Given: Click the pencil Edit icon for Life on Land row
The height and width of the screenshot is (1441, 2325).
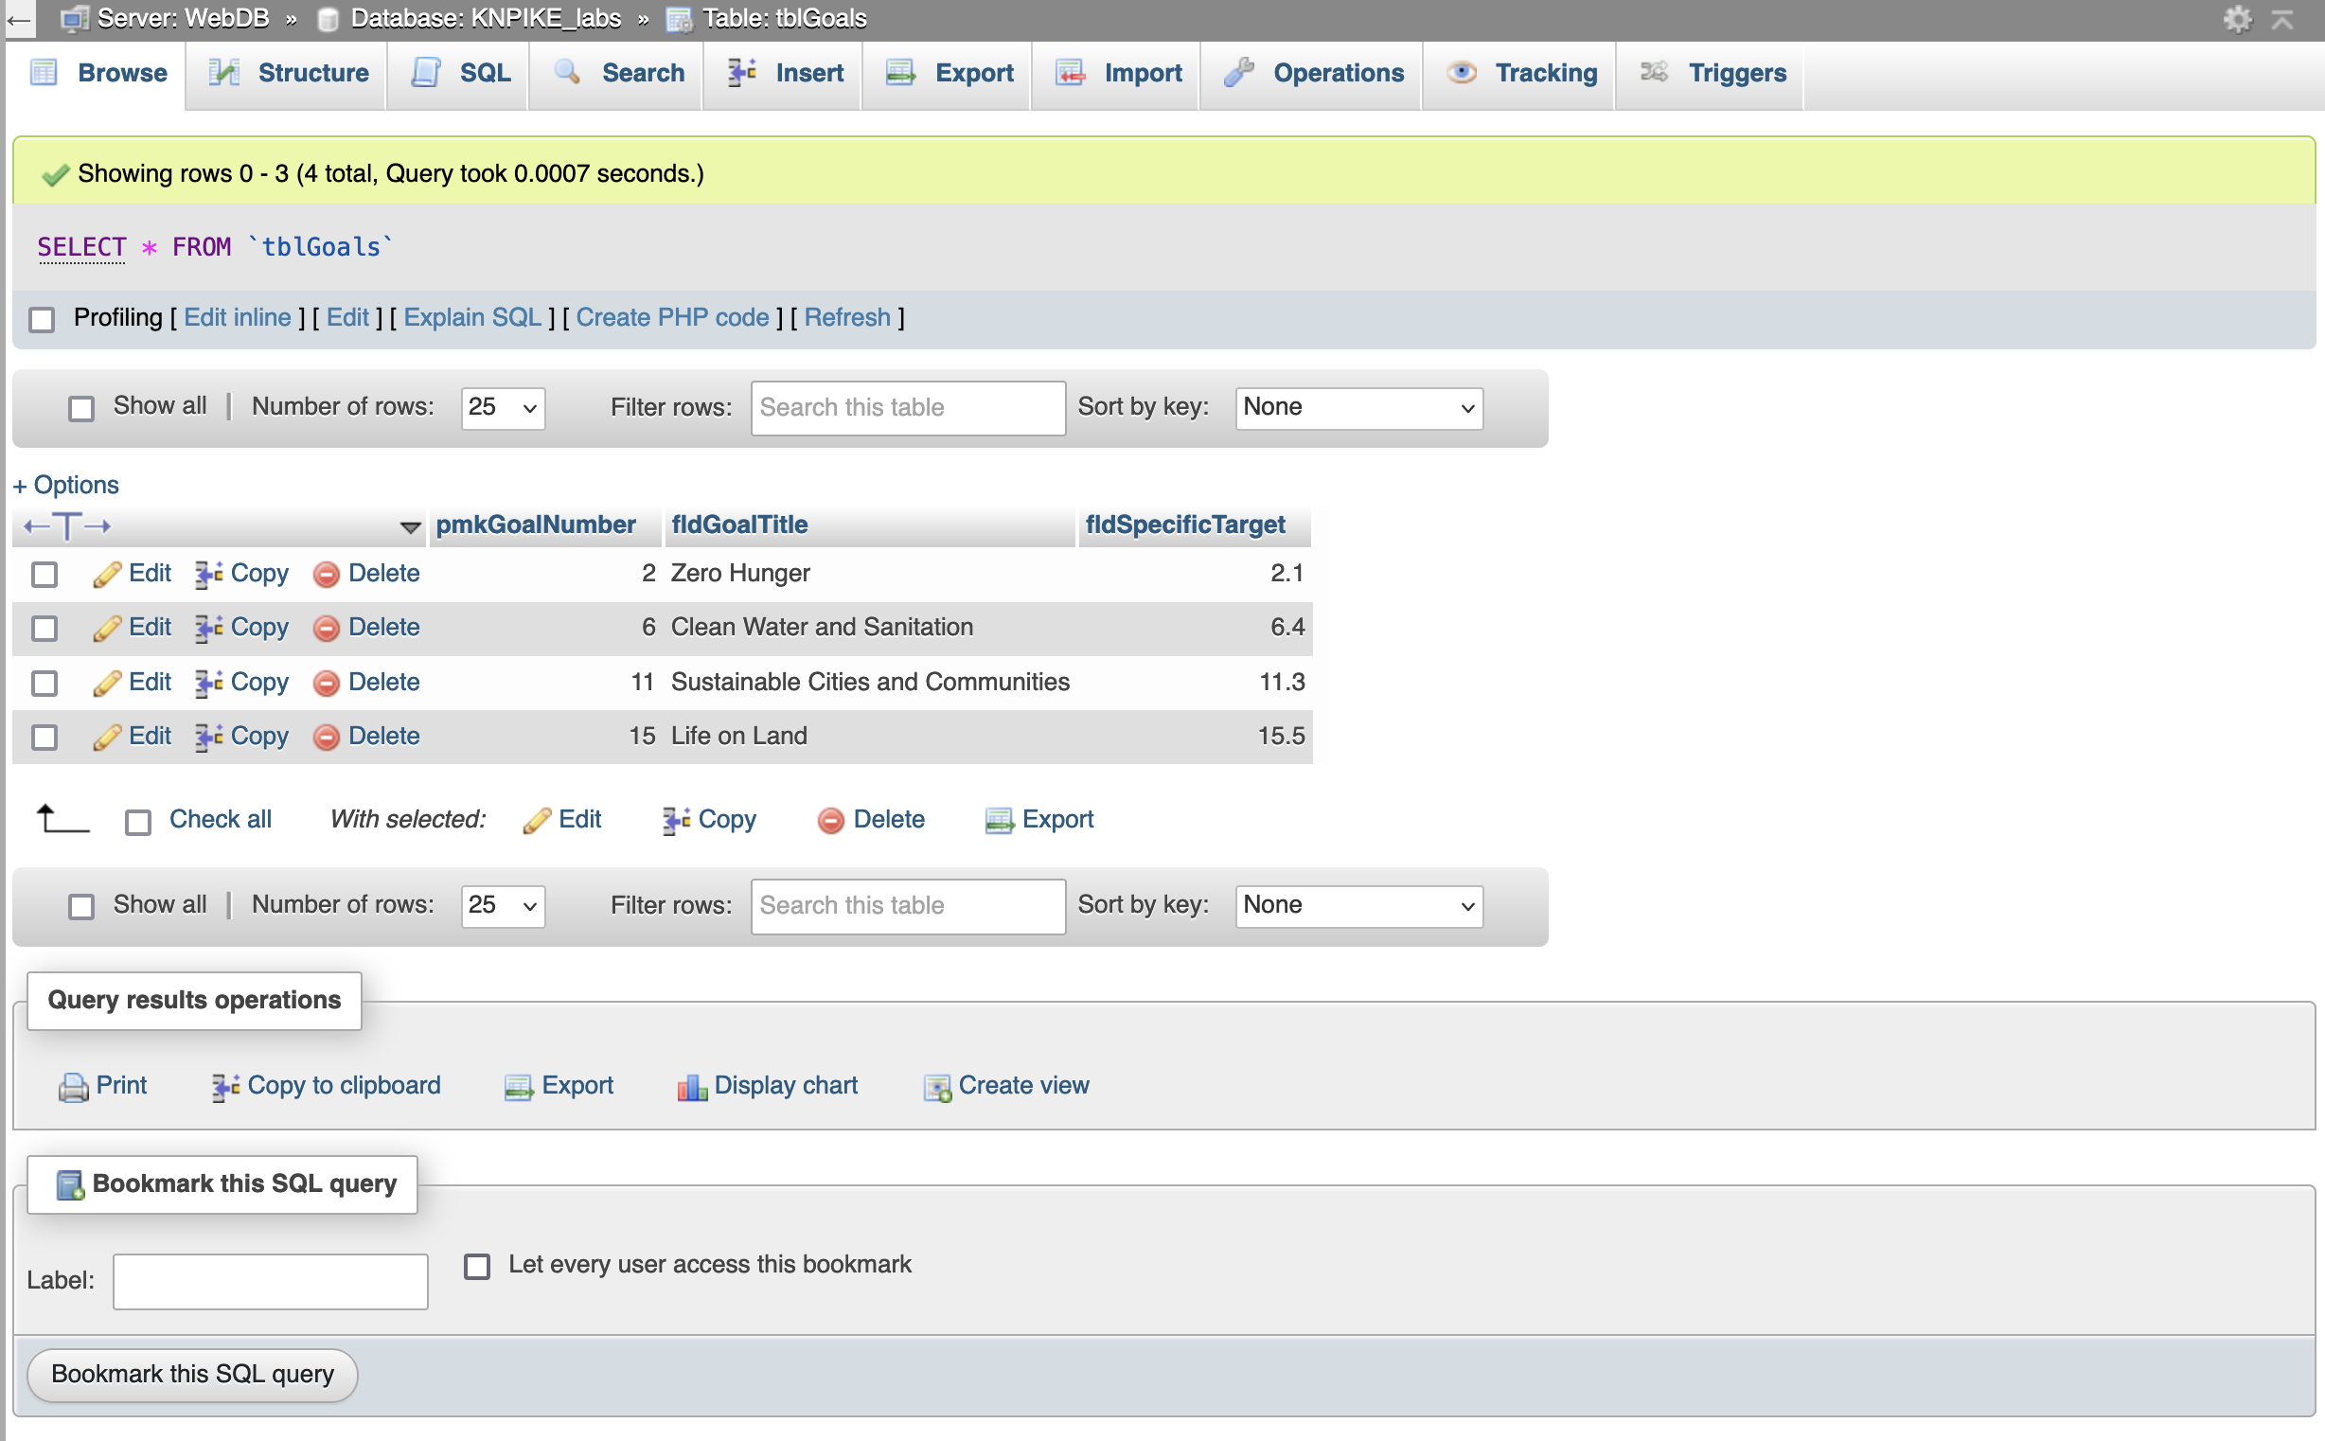Looking at the screenshot, I should coord(106,737).
